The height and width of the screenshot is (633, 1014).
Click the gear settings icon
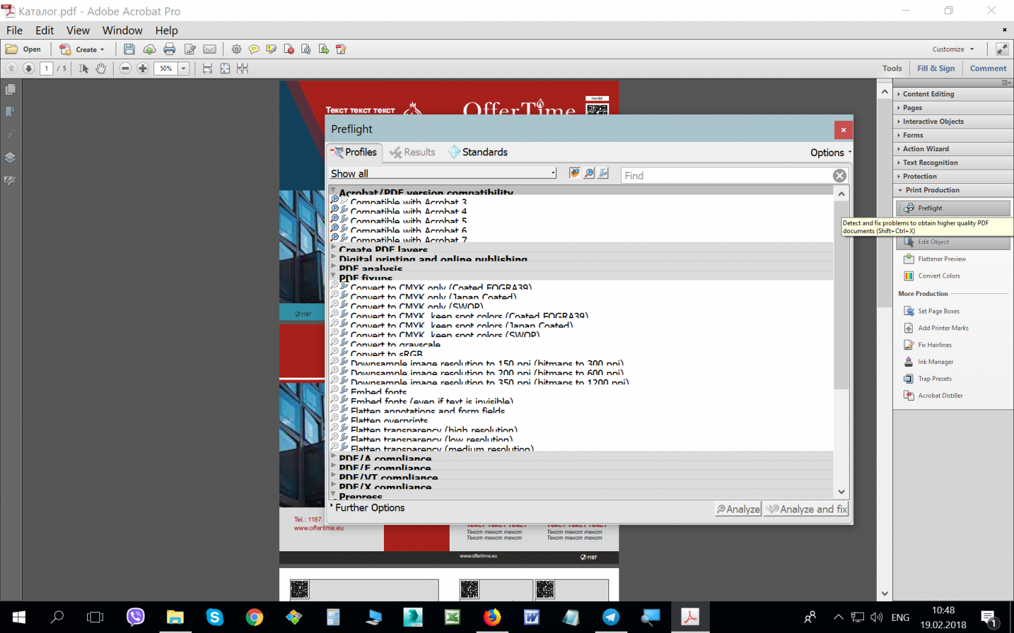tap(236, 49)
